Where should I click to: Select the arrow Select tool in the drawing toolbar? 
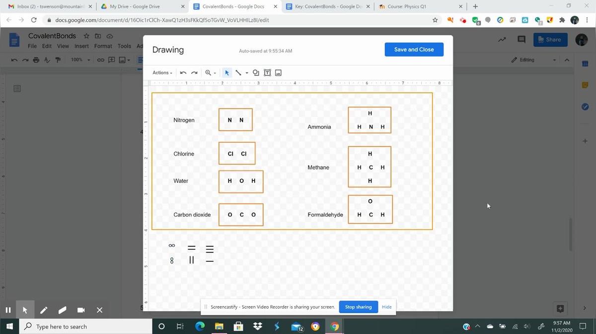227,73
